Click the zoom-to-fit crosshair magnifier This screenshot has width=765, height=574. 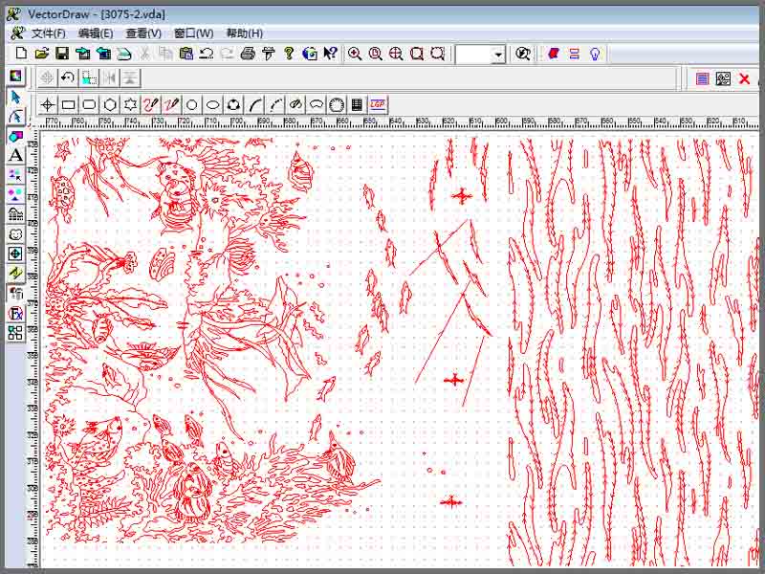coord(396,54)
